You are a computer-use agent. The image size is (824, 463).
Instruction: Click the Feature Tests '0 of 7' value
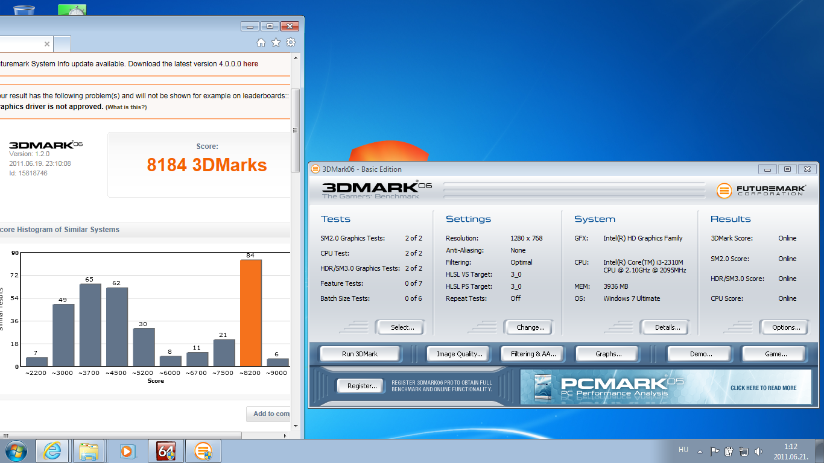click(x=414, y=283)
